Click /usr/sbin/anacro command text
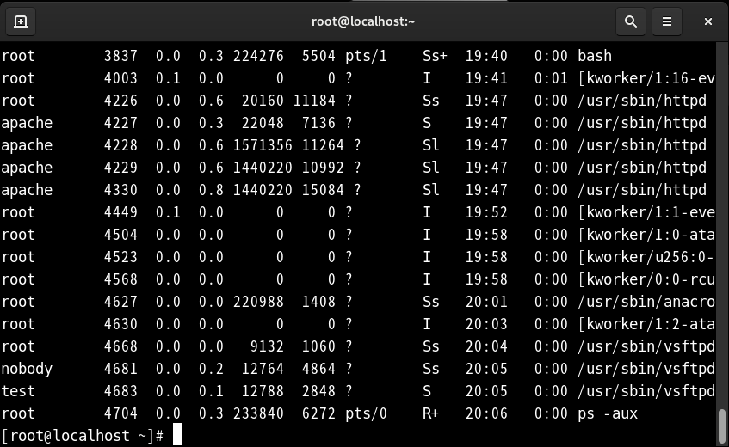Viewport: 729px width, 447px height. click(646, 302)
